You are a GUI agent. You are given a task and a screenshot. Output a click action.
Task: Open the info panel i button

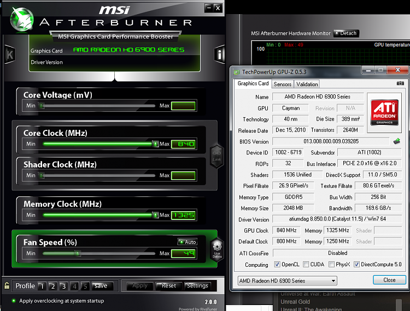point(220,55)
